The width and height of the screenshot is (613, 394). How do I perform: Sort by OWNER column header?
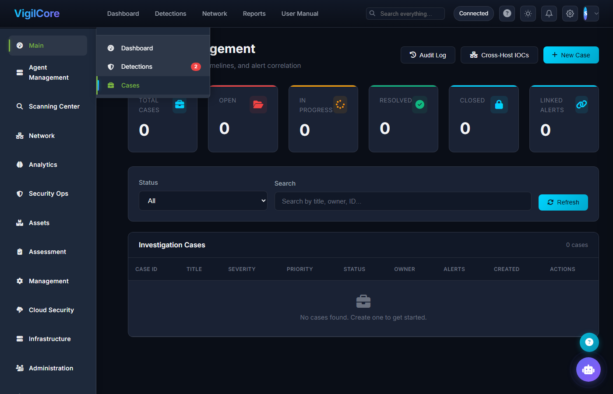pos(405,269)
